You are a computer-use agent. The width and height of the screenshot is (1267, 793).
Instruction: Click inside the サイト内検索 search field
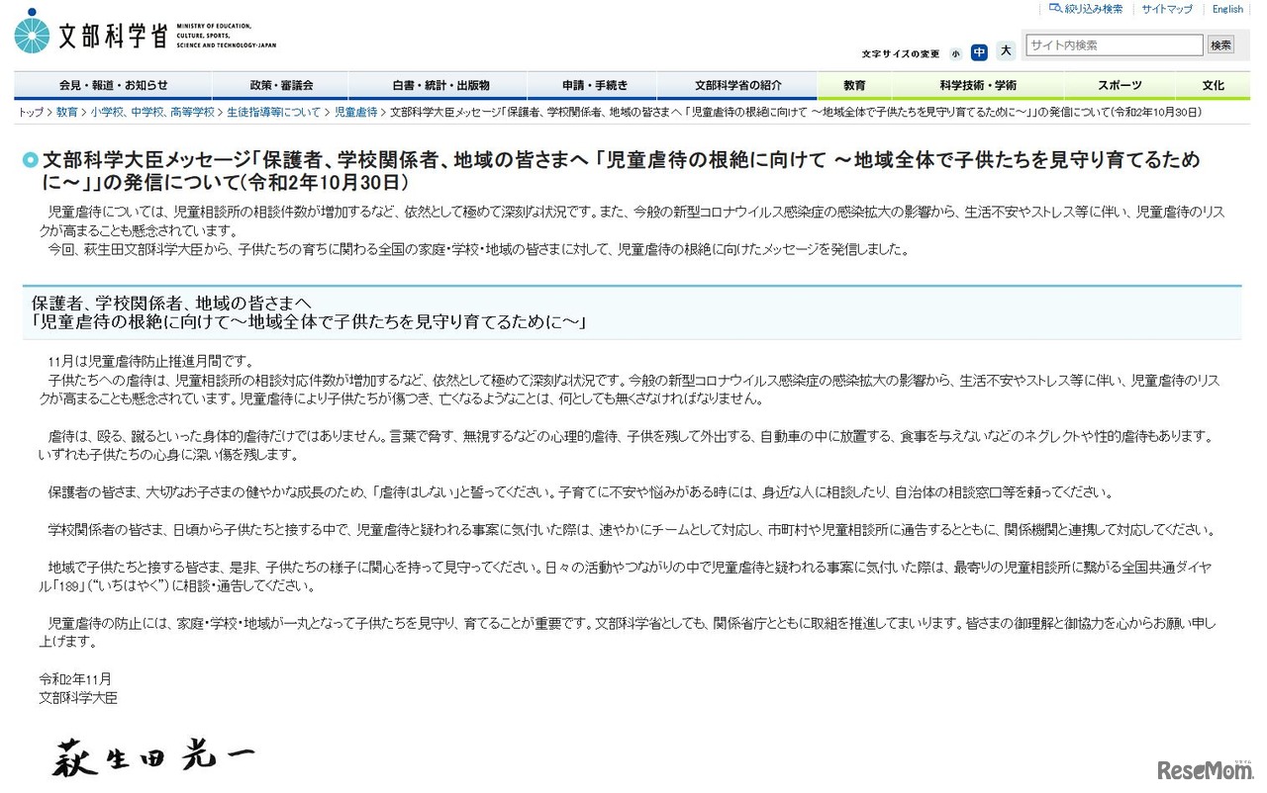[x=1114, y=44]
